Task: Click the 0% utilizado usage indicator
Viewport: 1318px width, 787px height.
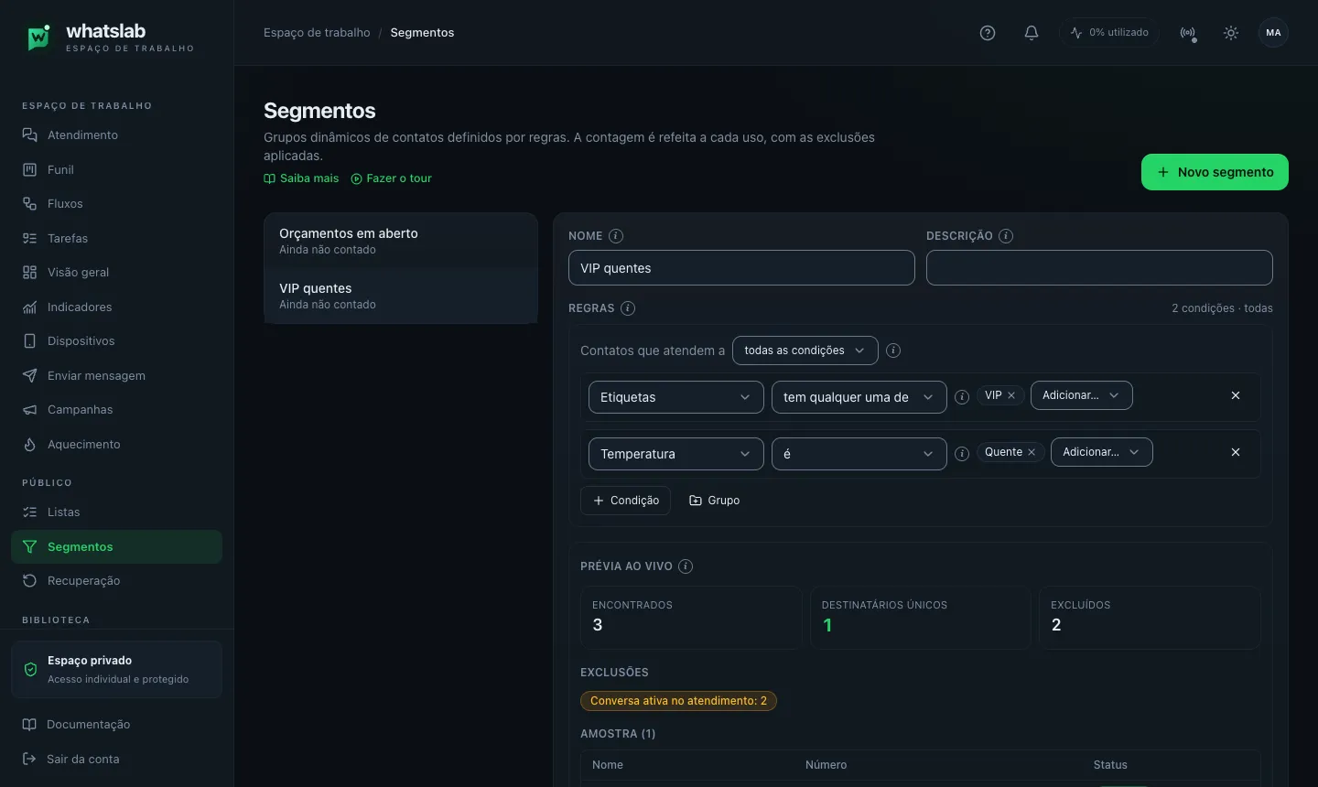Action: (1109, 33)
